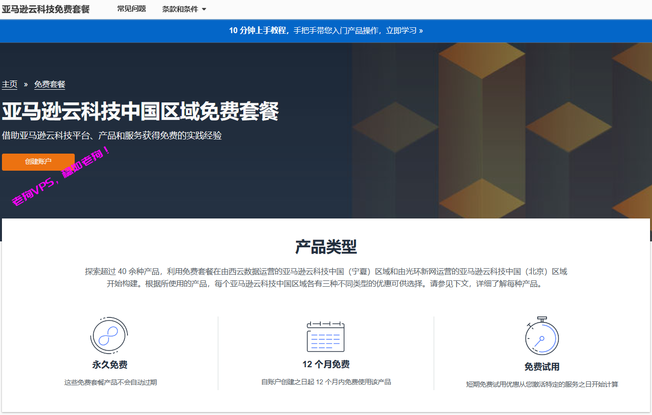Select the 永久免费 heading
The width and height of the screenshot is (652, 415).
[x=110, y=365]
